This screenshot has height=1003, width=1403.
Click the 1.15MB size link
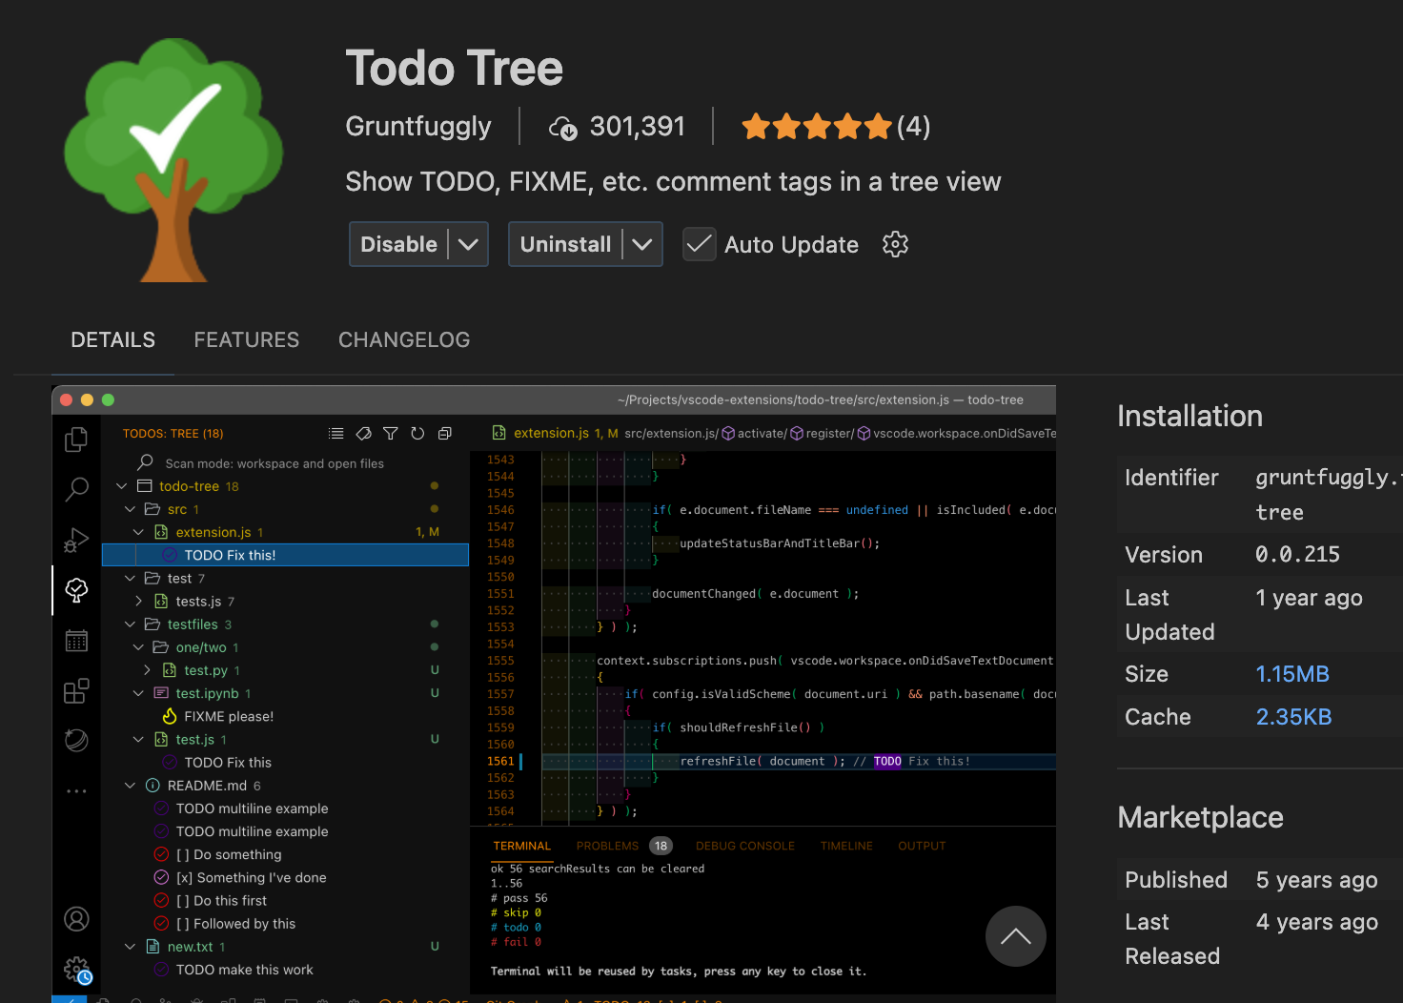(x=1291, y=674)
